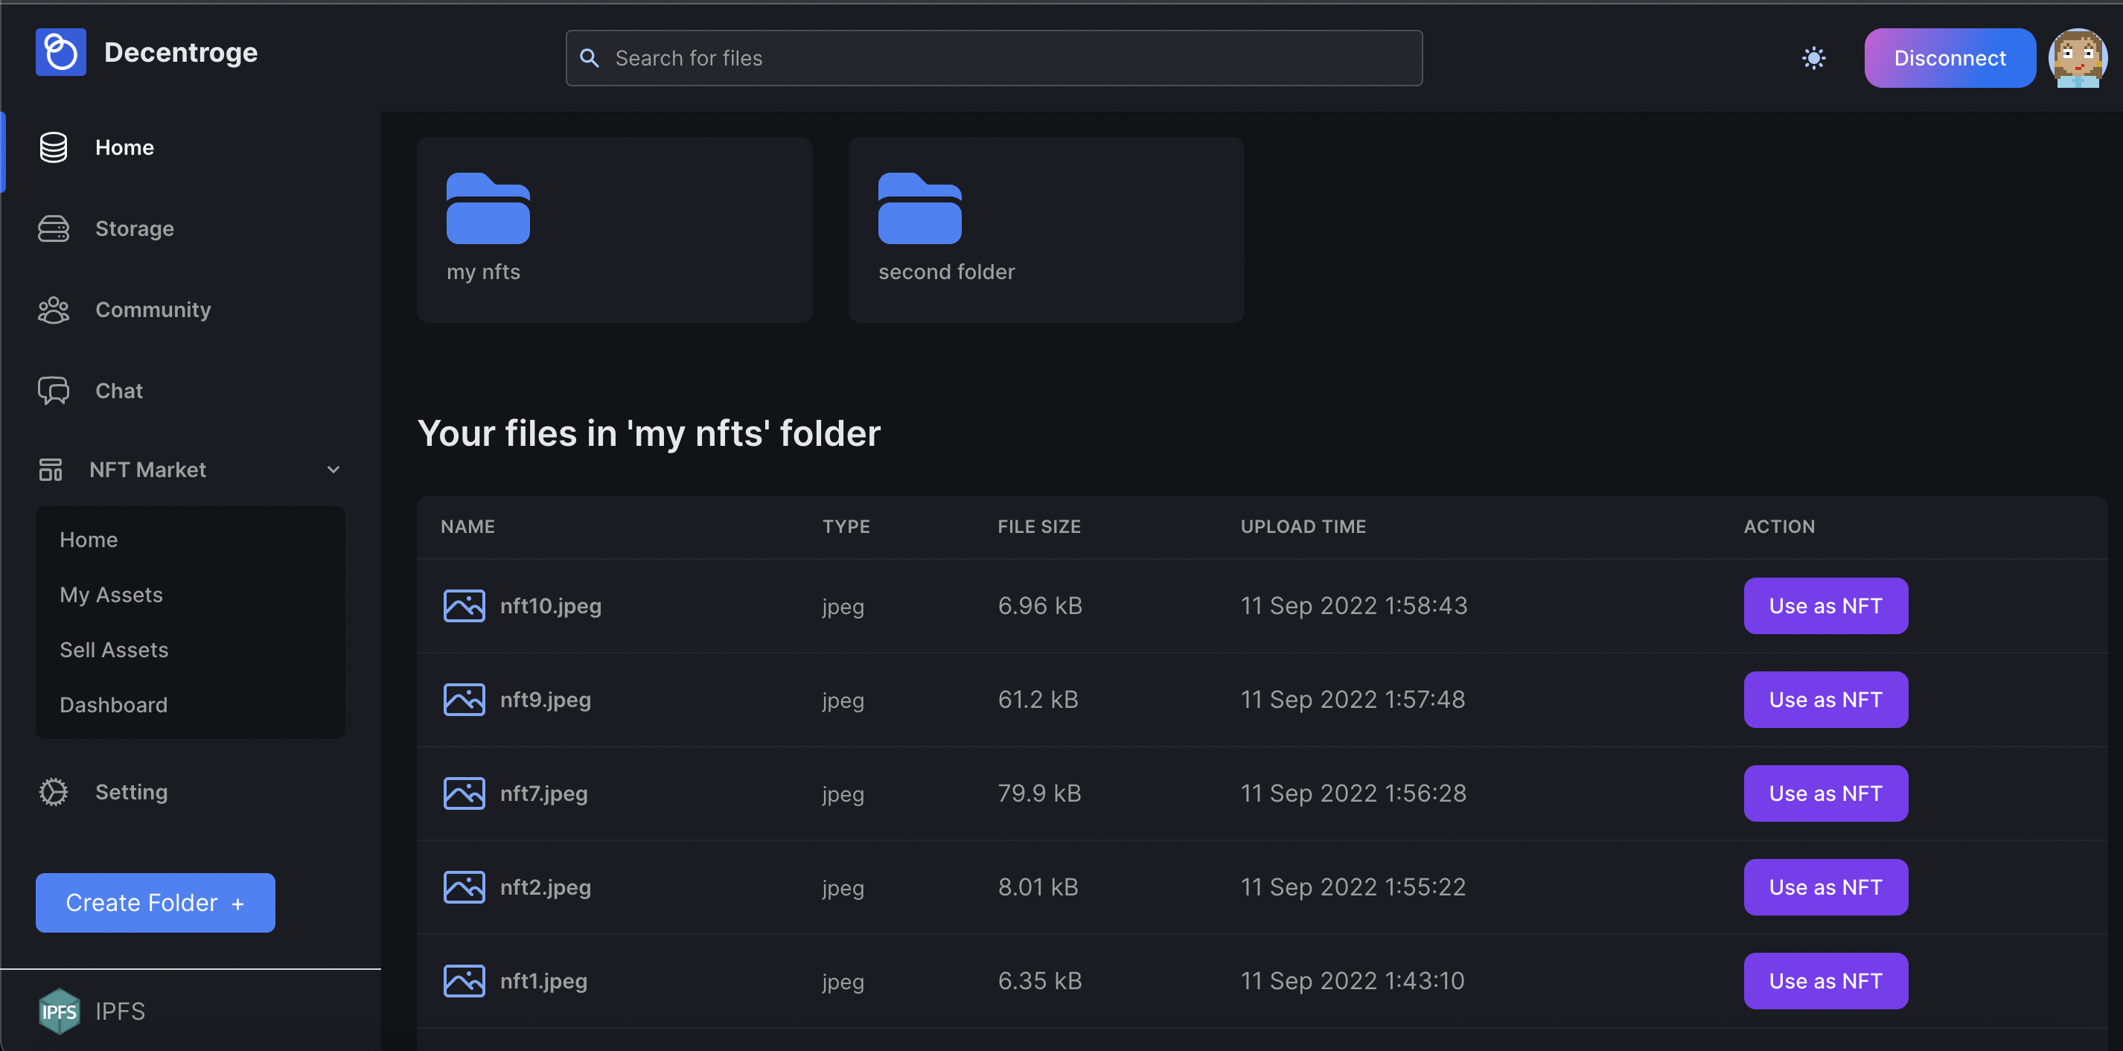Open Sell Assets submenu item

point(114,650)
